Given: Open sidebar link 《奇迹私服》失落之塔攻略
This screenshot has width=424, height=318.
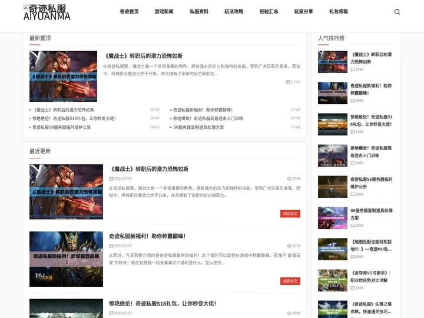Looking at the screenshot, I should pyautogui.click(x=371, y=308).
